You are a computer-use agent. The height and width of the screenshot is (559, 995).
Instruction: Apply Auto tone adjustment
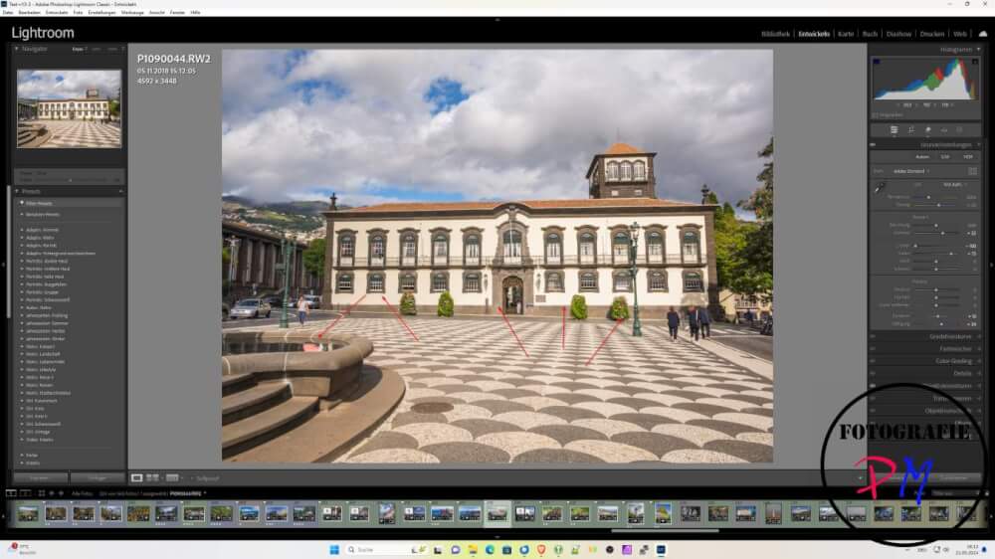922,157
